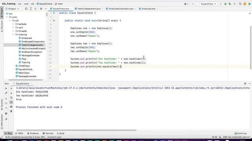
Task: Click the Run tool window button
Action: click(x=8, y=133)
